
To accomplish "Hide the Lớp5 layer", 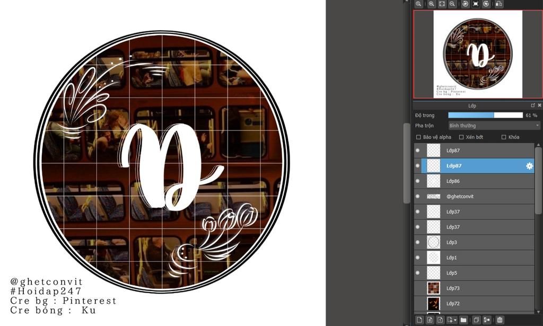I will 418,272.
